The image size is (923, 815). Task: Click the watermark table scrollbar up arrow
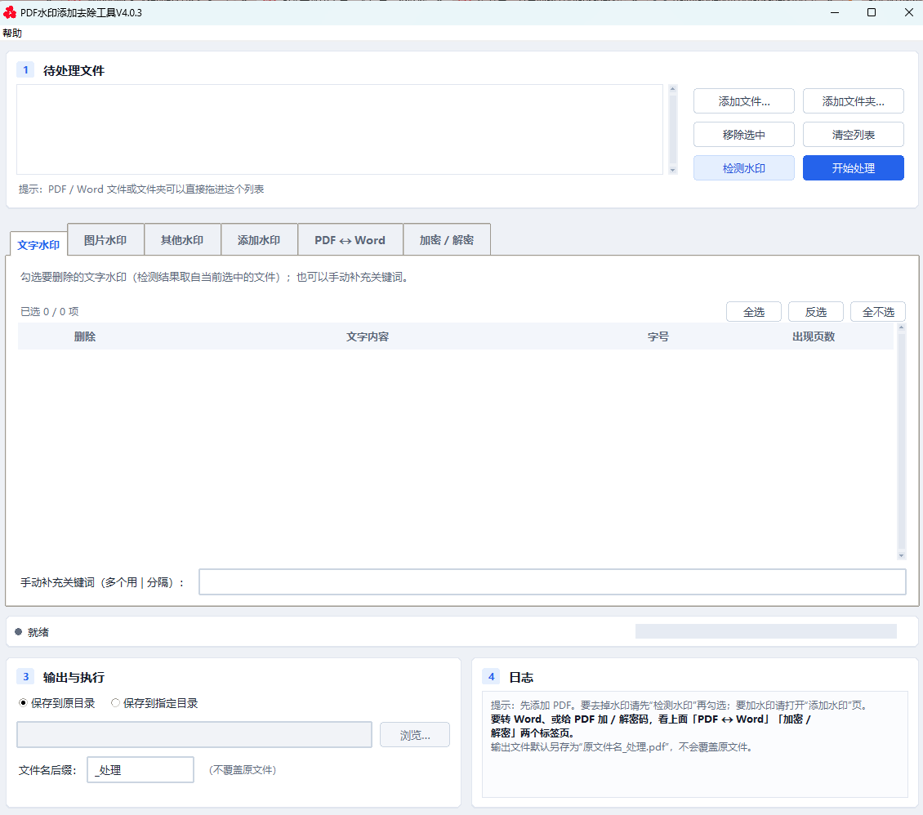tap(901, 327)
